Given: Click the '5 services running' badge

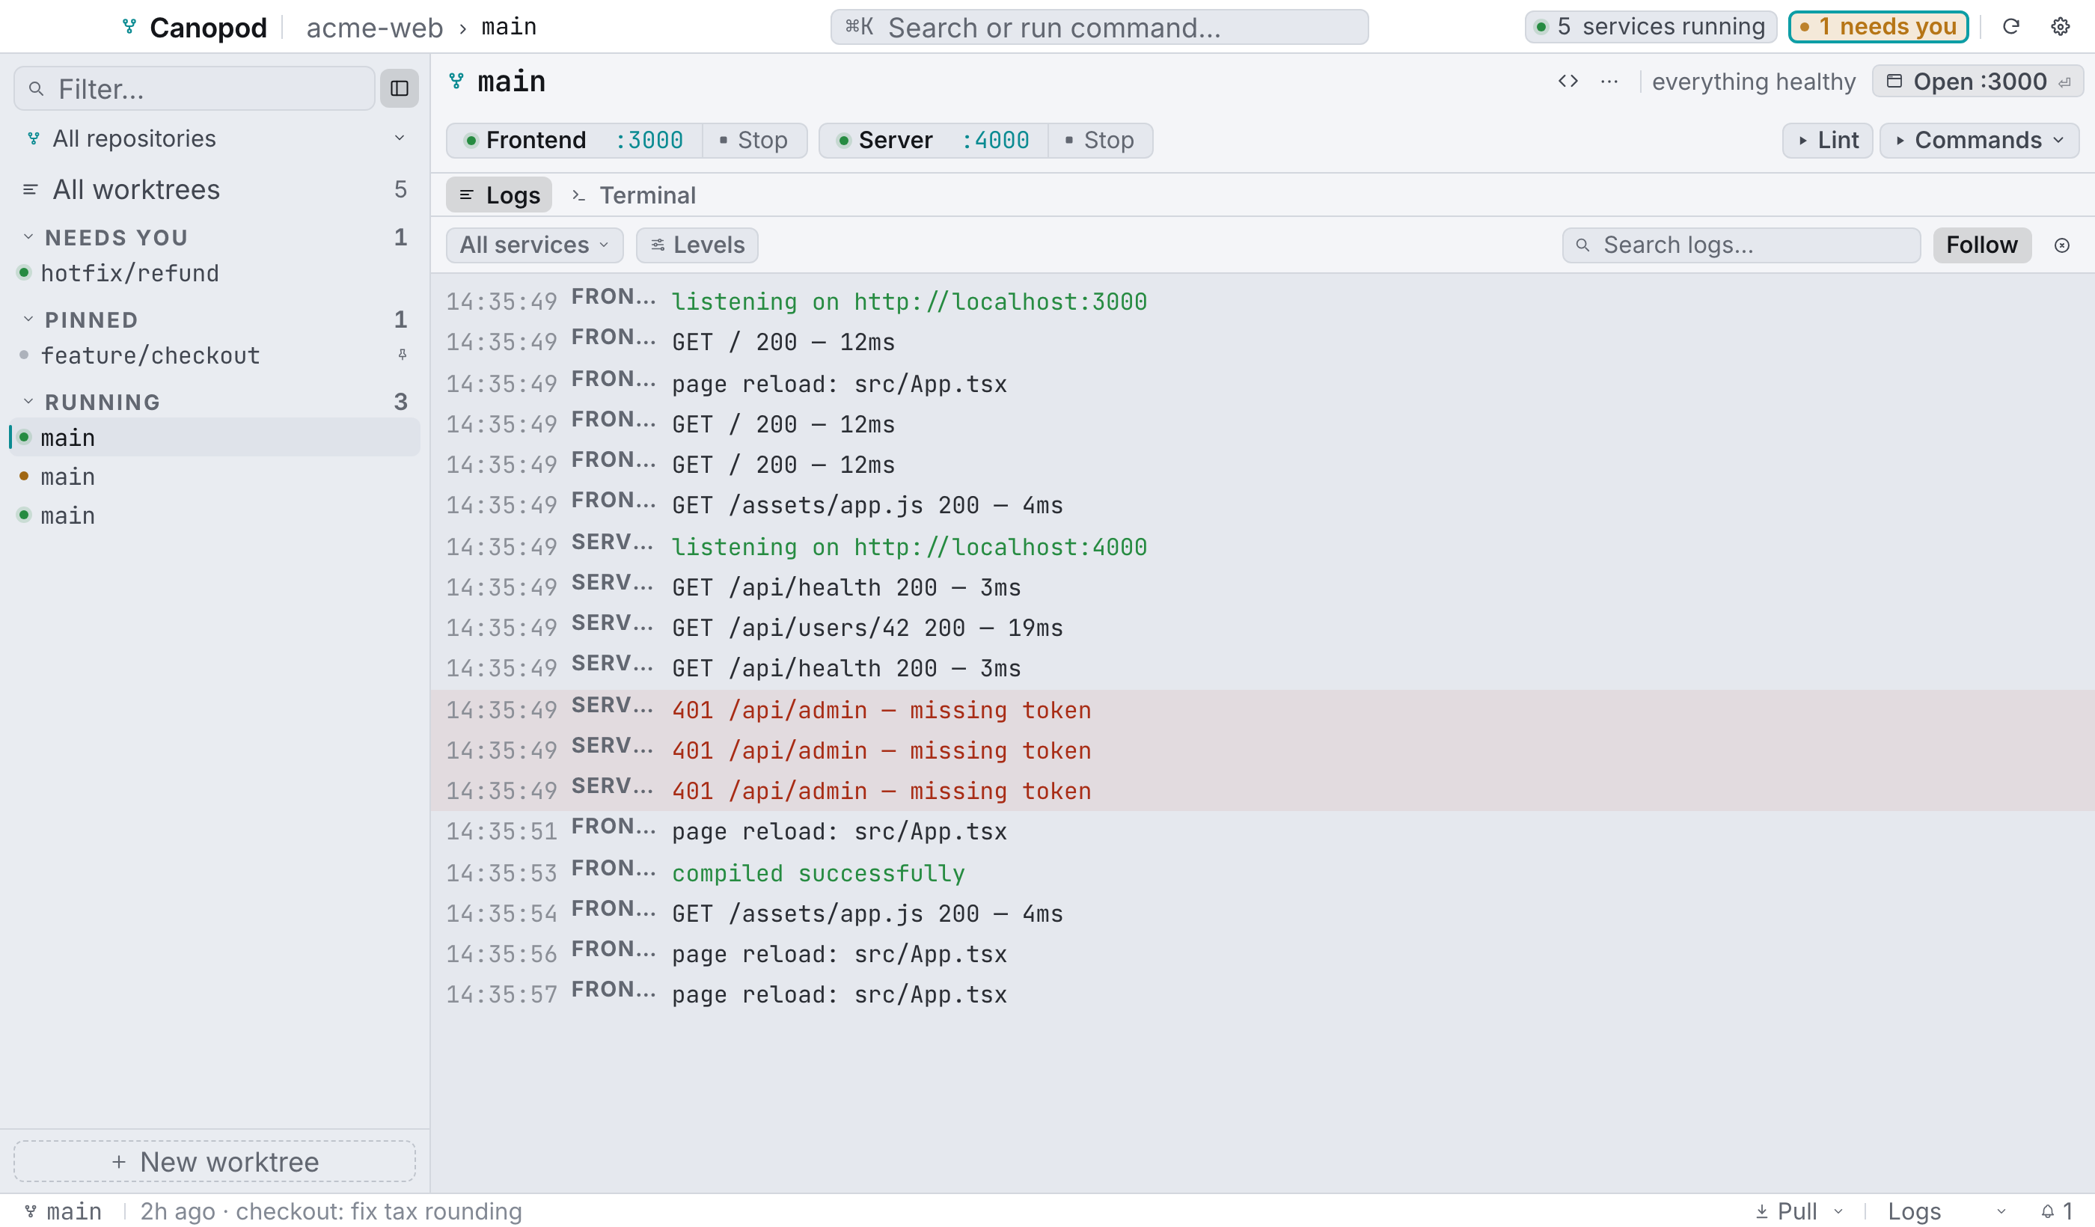Looking at the screenshot, I should [1651, 27].
